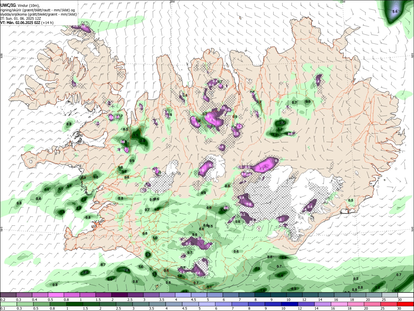Image resolution: width=414 pixels, height=311 pixels.
Task: Select the palest green 0.1–0.3 swatch on lower scale
Action: 8,304
